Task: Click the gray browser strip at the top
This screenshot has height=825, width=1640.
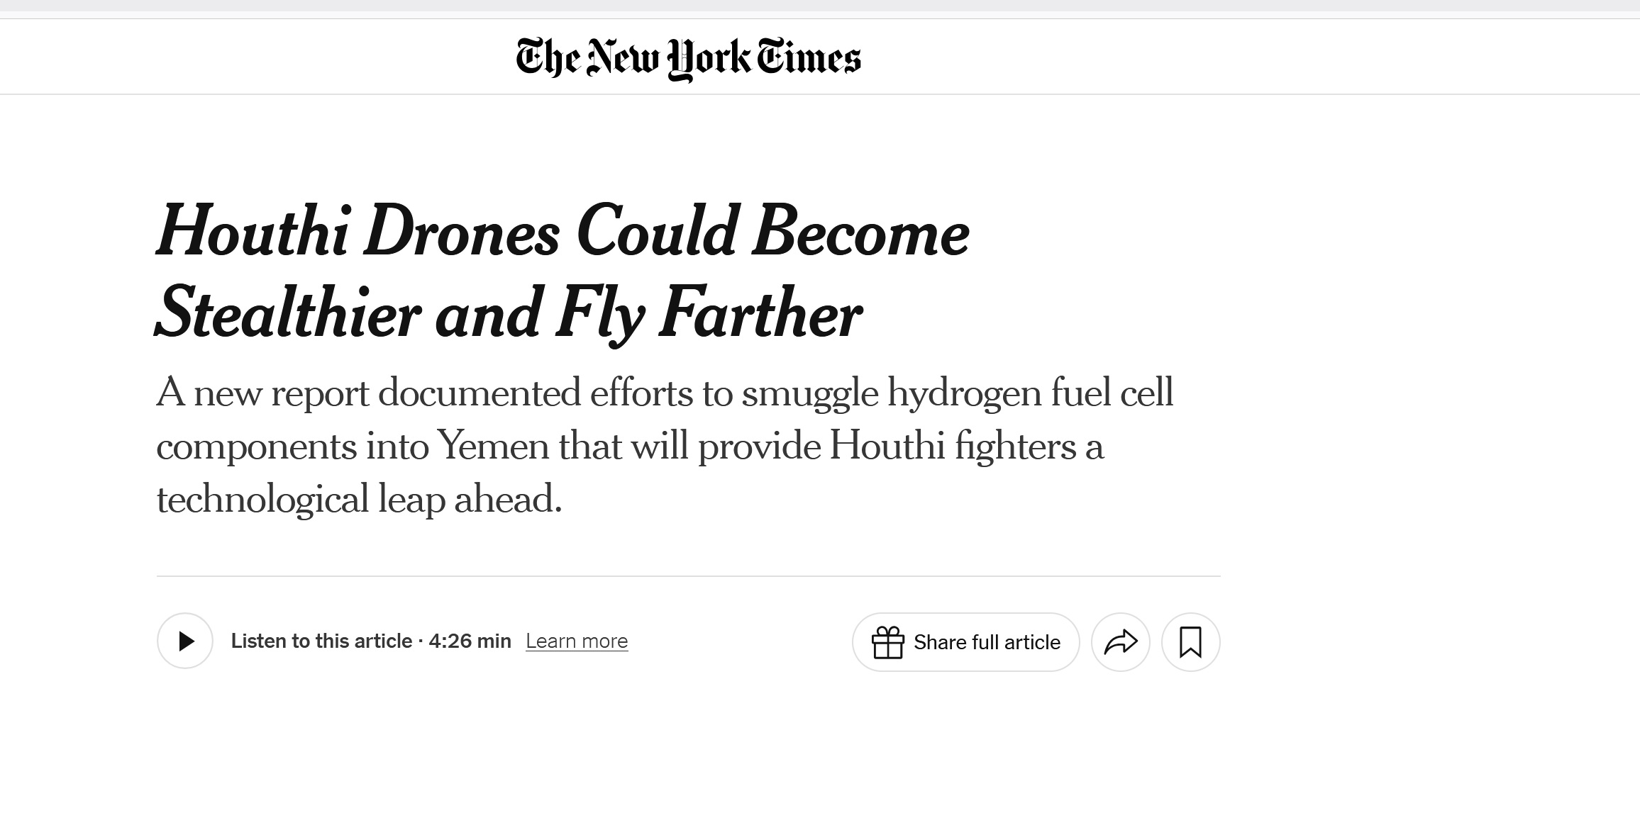Action: tap(820, 6)
